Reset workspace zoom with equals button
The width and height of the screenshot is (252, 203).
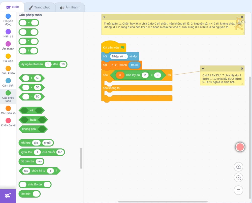[x=238, y=190]
